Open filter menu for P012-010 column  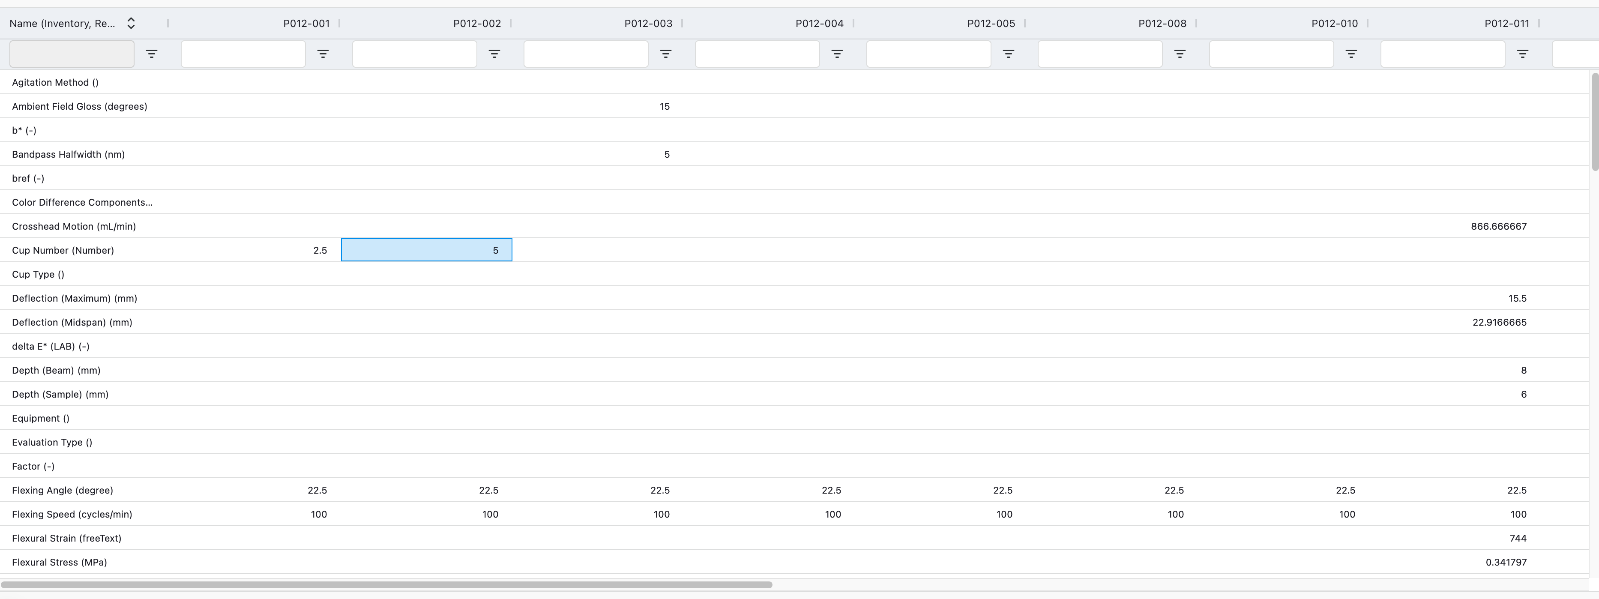(1350, 54)
